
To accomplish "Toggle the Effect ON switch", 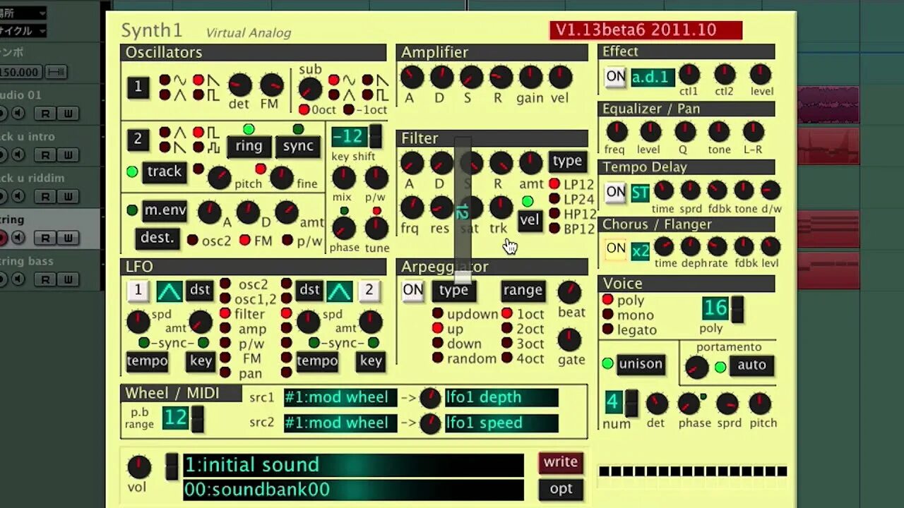I will (x=616, y=77).
